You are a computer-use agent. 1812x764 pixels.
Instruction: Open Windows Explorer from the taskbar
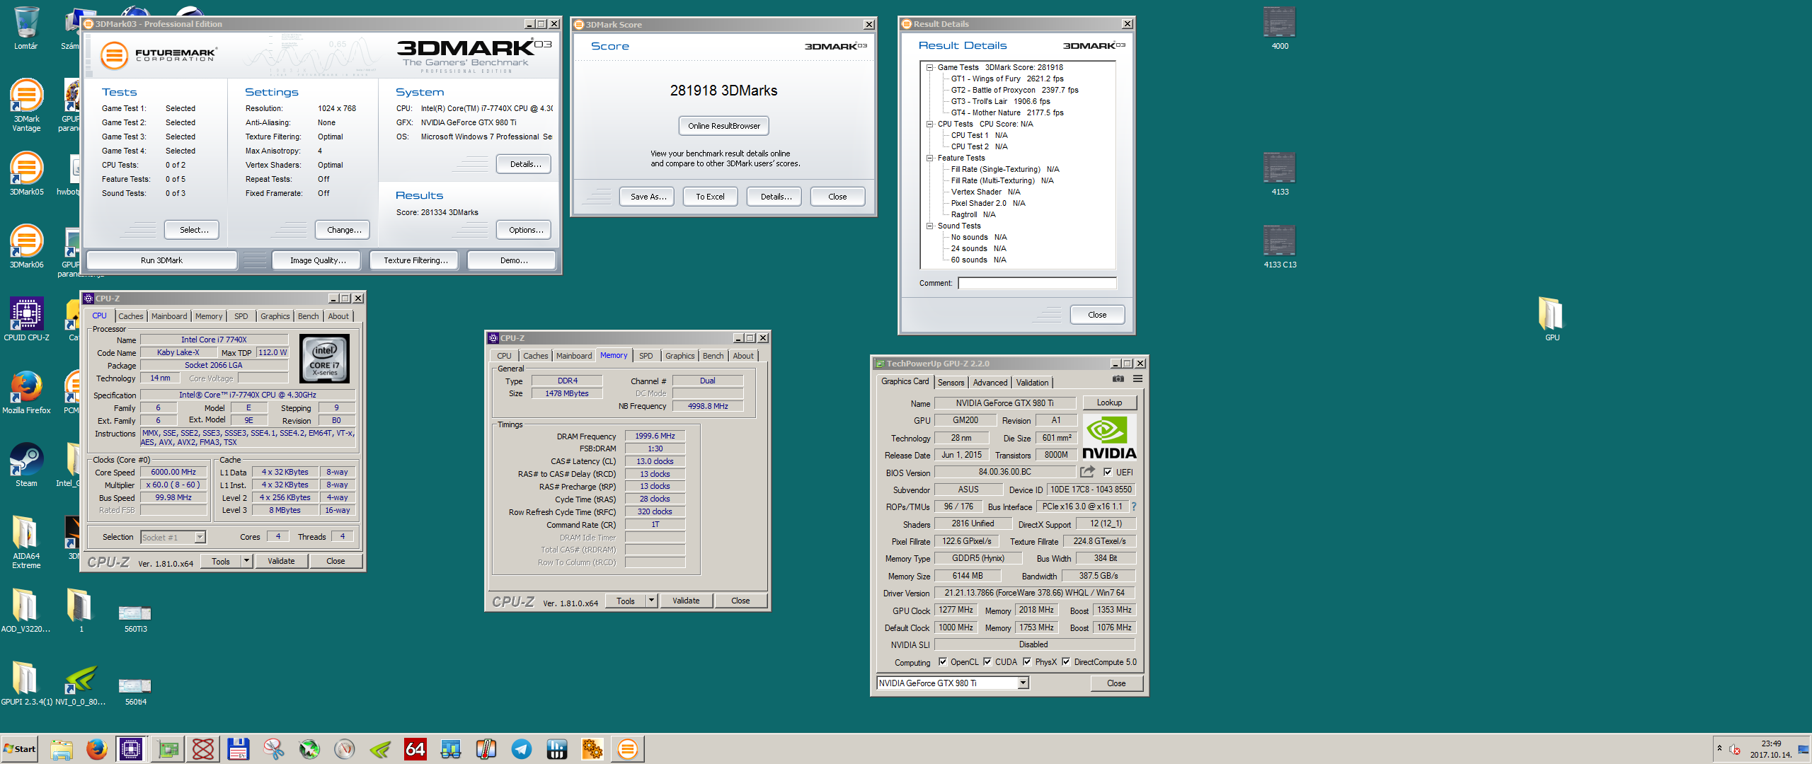coord(62,749)
